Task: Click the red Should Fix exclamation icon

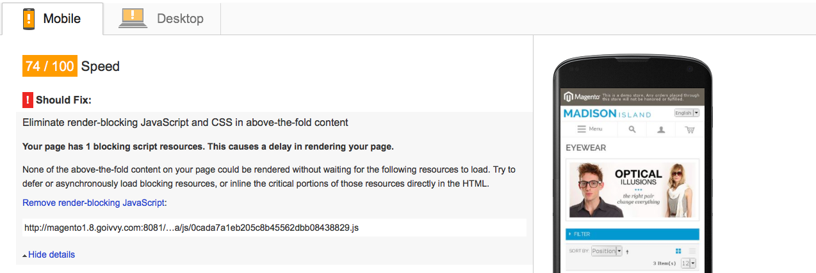Action: [x=28, y=100]
